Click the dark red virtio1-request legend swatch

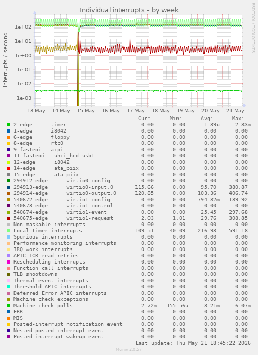click(9, 218)
